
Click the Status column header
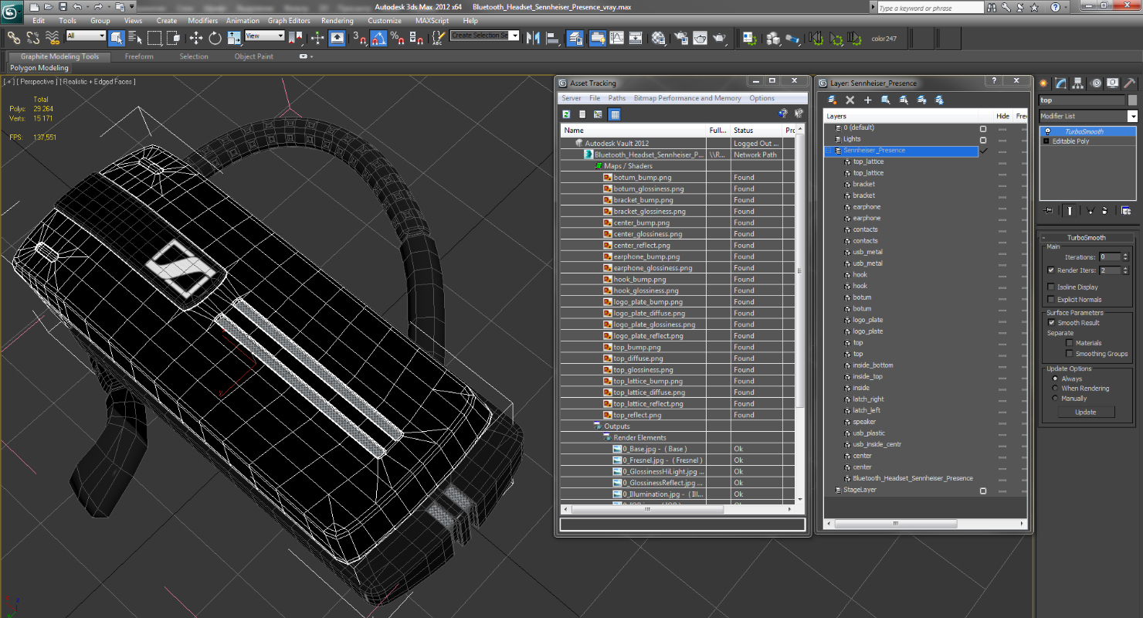point(757,131)
